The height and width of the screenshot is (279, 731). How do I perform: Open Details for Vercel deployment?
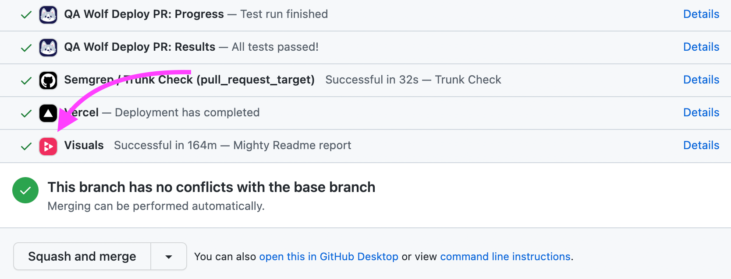(x=701, y=112)
